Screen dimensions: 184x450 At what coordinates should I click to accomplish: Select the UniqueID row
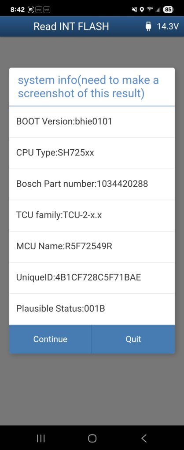point(92,278)
